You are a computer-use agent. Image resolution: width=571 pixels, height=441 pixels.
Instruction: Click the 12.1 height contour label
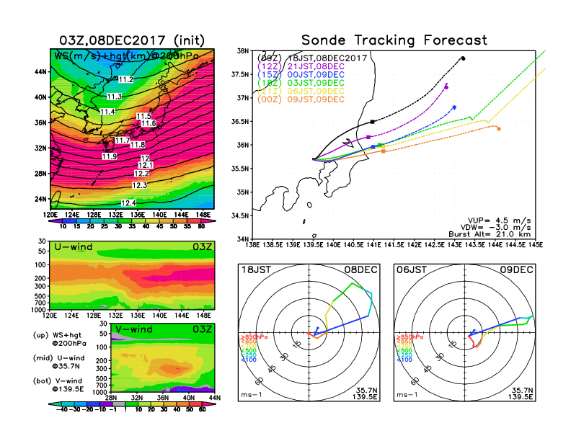click(x=146, y=166)
